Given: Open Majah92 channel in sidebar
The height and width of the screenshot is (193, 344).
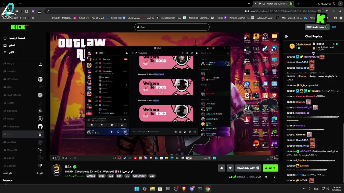Looking at the screenshot, I should point(23,150).
